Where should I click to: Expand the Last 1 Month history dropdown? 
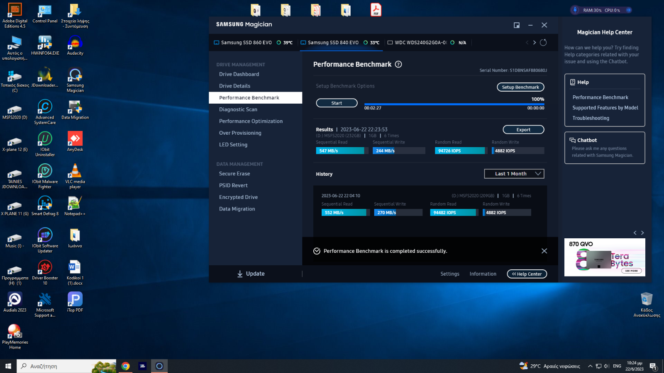tap(514, 174)
